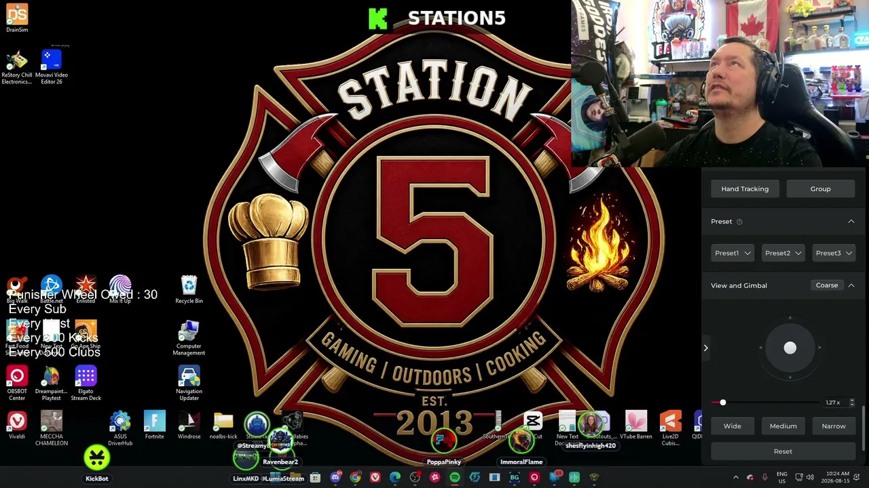Open the ENG US language switcher
Screen dimensions: 869x488
click(781, 477)
